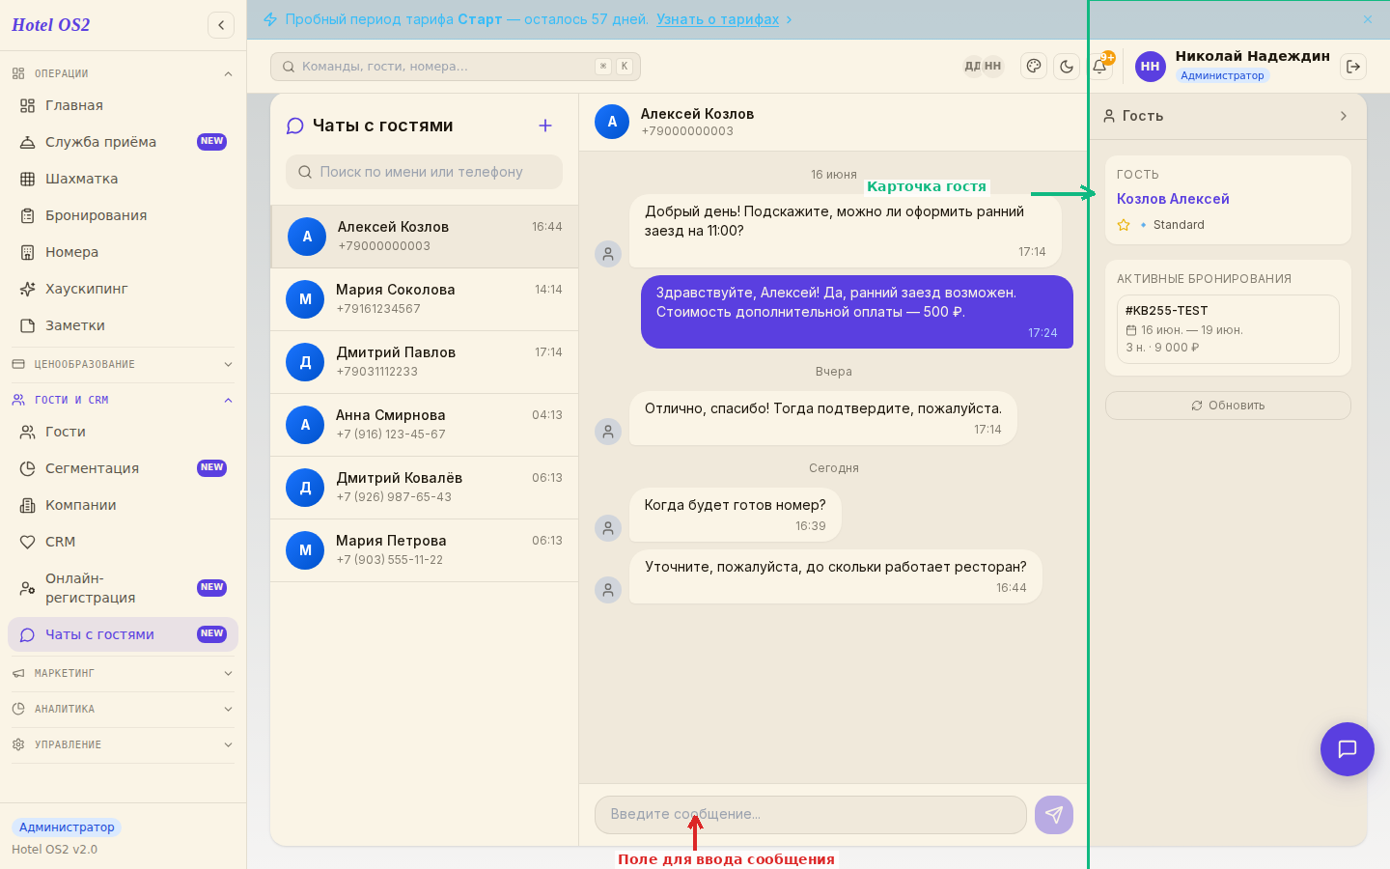Click the logout icon
Image resolution: width=1390 pixels, height=869 pixels.
coord(1353,67)
